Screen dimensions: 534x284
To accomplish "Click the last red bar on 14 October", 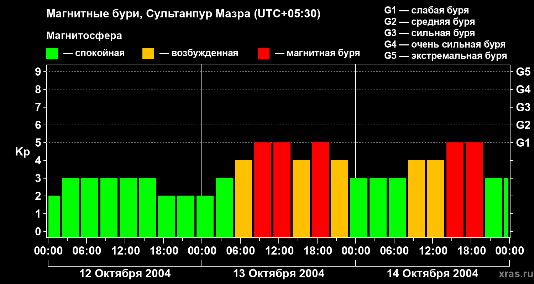I will tap(474, 190).
